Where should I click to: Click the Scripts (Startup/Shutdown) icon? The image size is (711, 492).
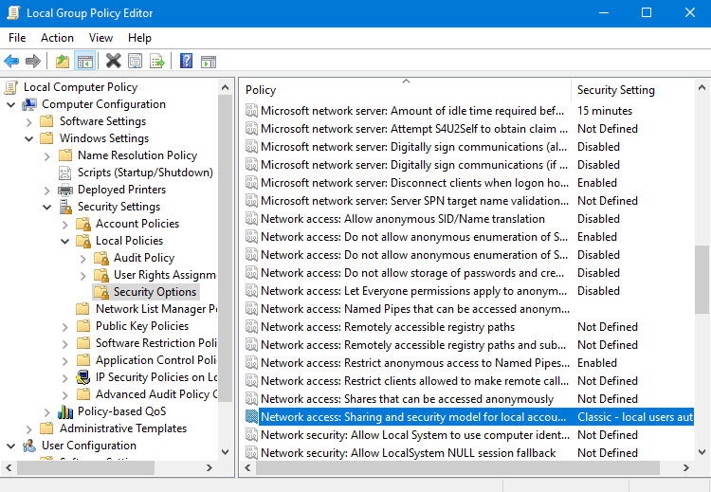point(65,173)
